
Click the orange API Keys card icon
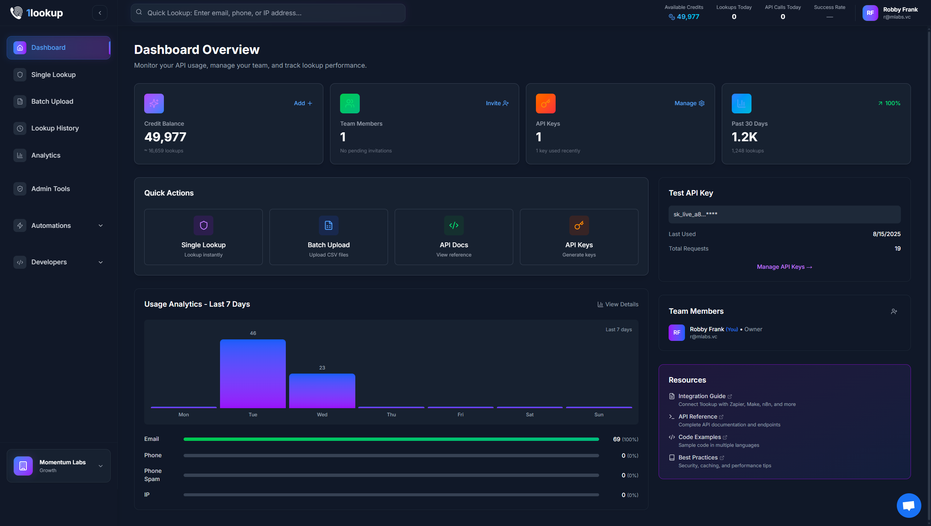pos(545,103)
